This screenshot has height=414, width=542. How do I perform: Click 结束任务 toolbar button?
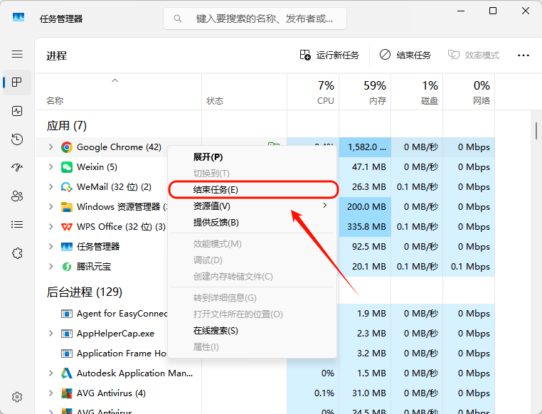pos(405,55)
